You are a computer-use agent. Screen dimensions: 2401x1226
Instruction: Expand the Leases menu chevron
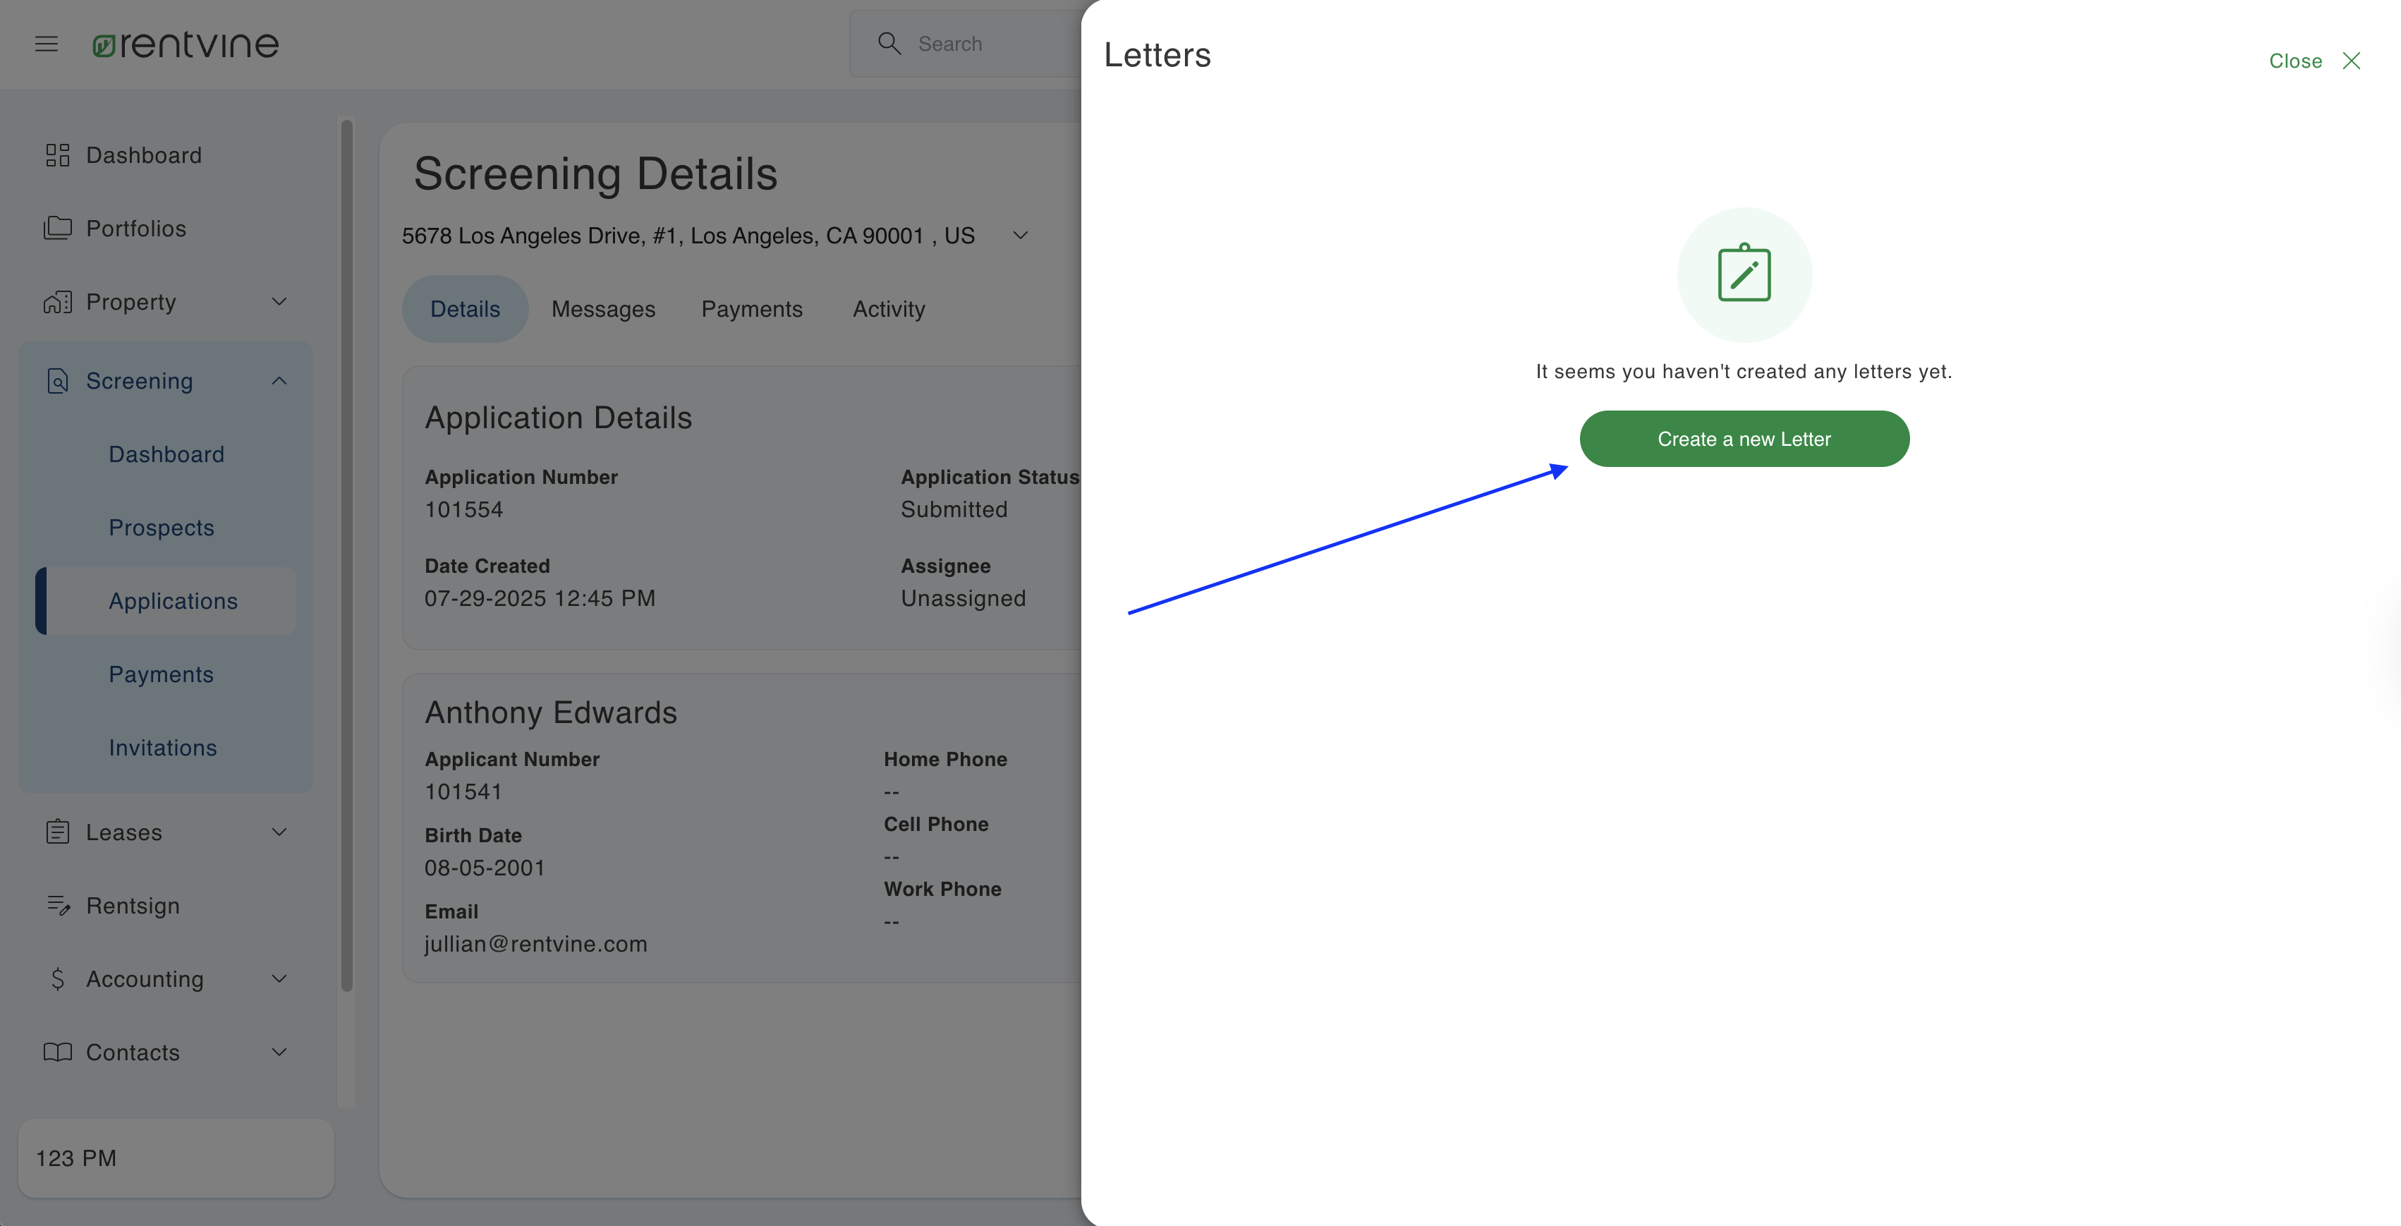[x=279, y=832]
